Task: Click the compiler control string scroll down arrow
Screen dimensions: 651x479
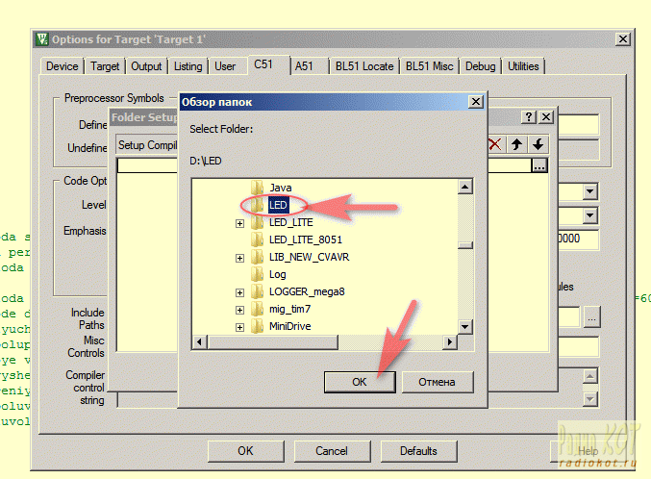Action: [590, 399]
